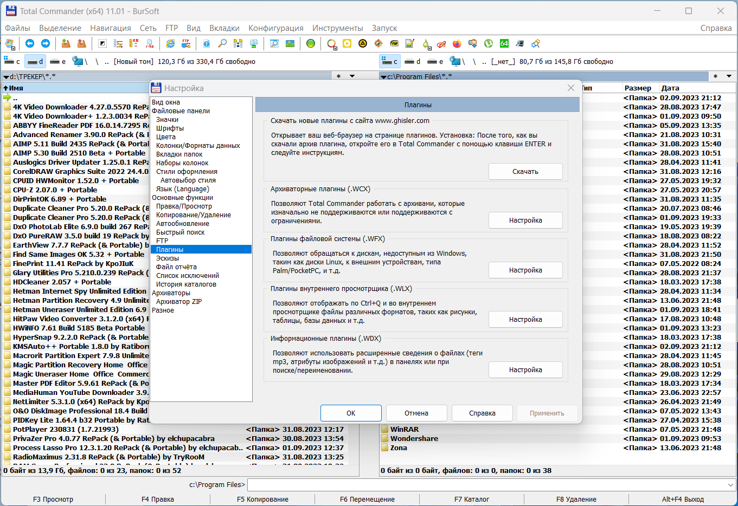738x506 pixels.
Task: Click the AIMP player toolbar icon
Action: pos(363,43)
